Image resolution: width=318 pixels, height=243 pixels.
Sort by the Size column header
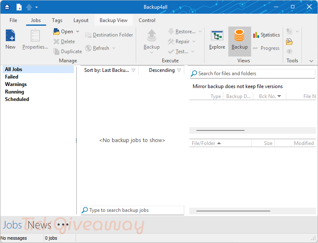pyautogui.click(x=263, y=143)
